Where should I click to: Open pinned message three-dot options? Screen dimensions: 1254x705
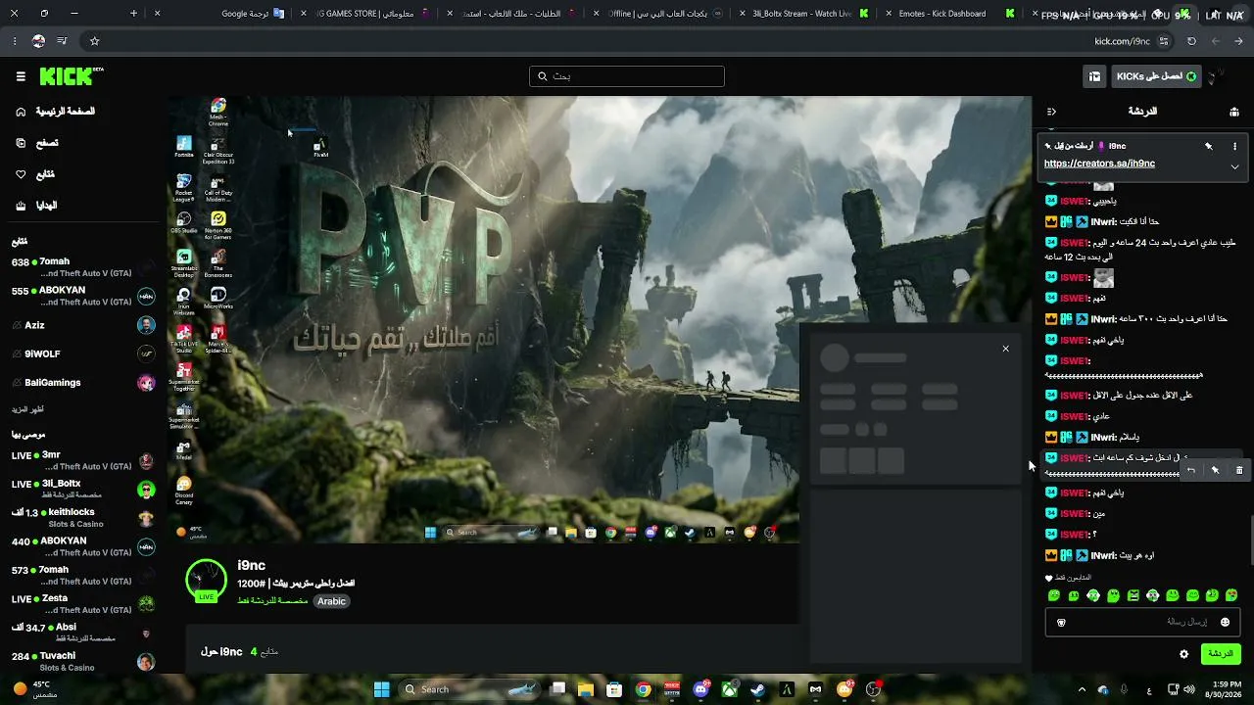tap(1234, 146)
